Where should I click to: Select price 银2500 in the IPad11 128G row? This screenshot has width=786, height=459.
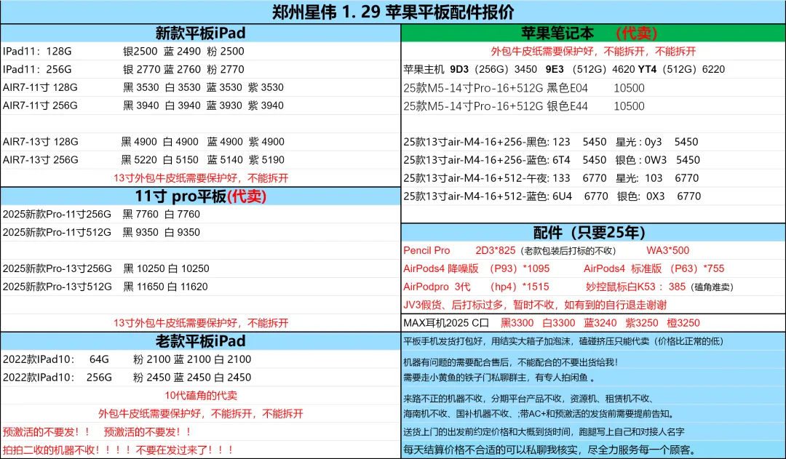140,51
